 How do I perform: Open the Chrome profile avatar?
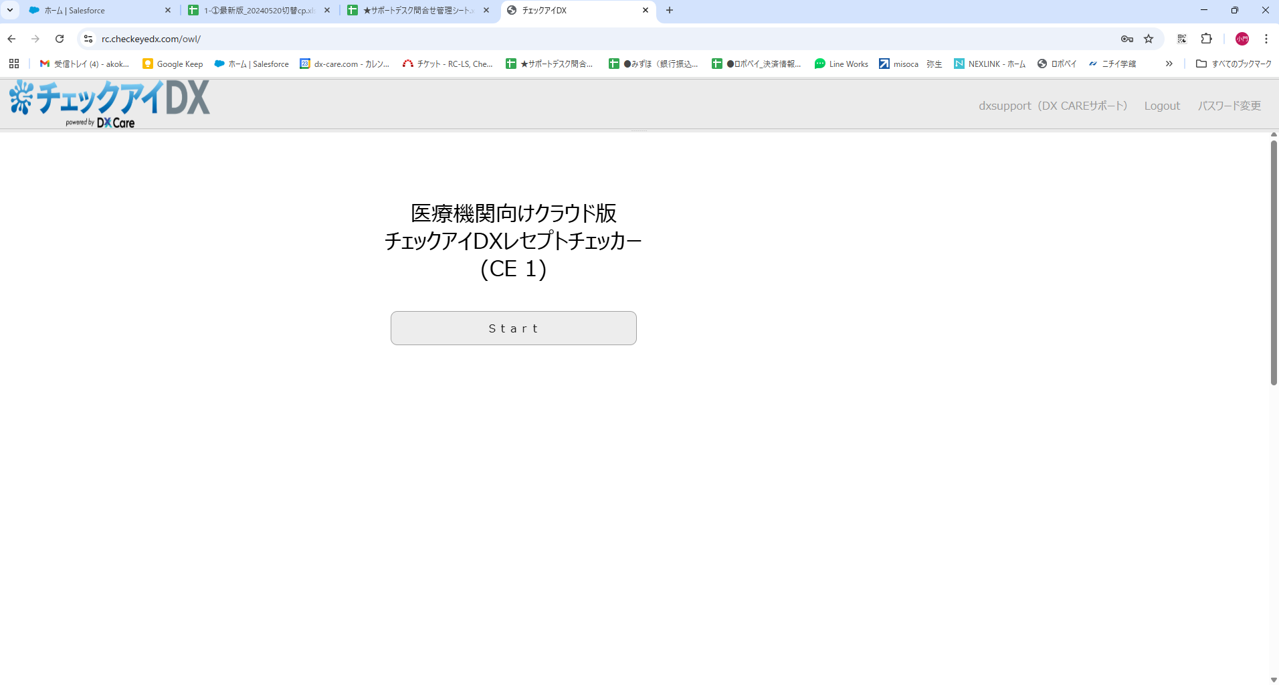1242,39
